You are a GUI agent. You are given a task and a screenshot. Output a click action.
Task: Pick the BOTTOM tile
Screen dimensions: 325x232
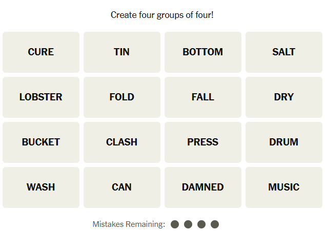click(203, 52)
